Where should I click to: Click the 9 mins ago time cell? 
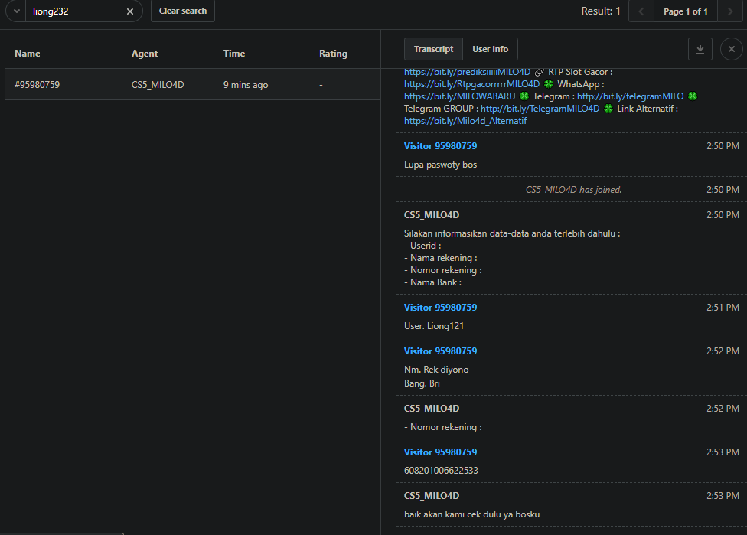pos(246,85)
